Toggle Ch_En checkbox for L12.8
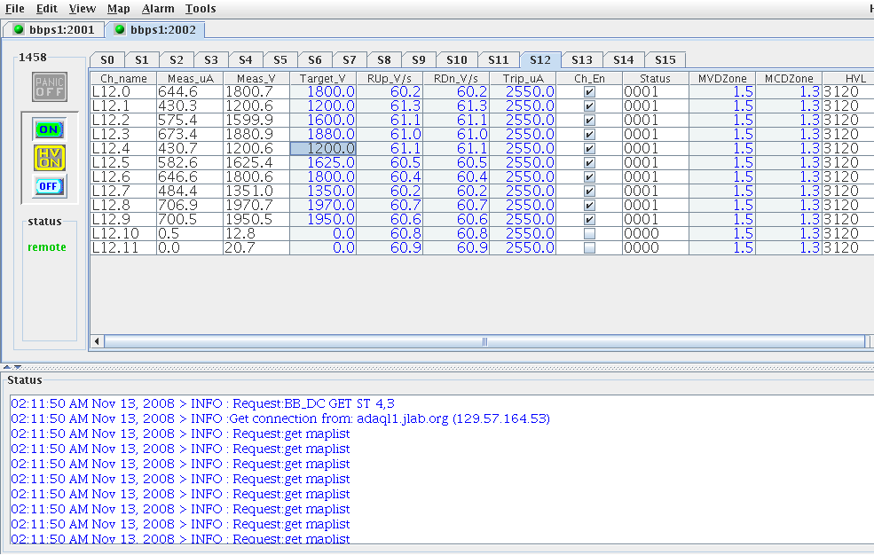 click(589, 206)
